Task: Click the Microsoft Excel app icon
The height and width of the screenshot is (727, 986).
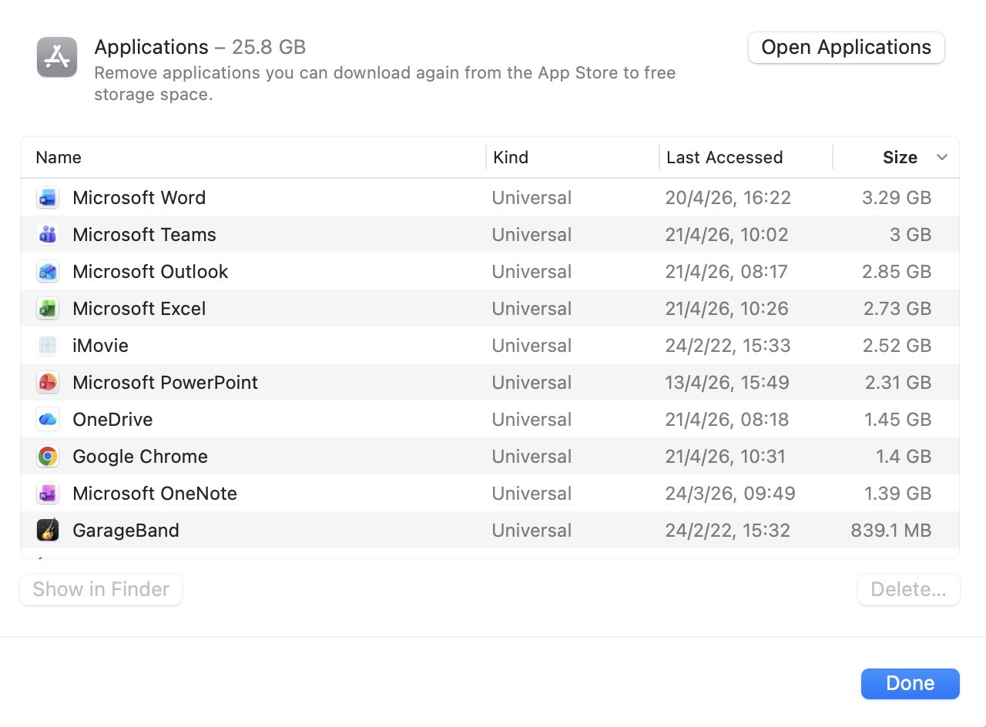Action: coord(48,309)
